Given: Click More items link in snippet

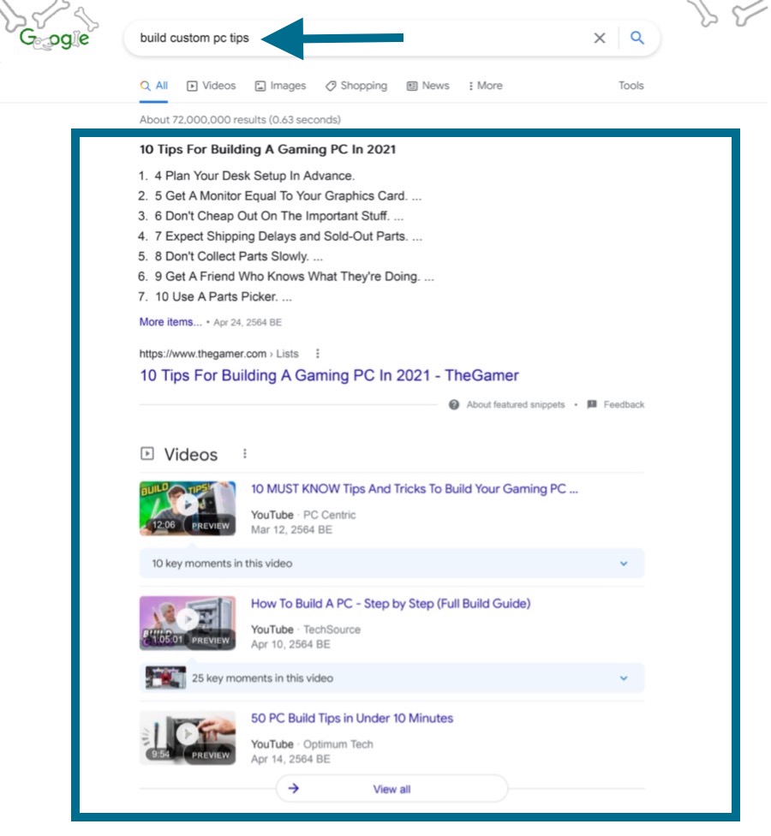Looking at the screenshot, I should (x=170, y=322).
